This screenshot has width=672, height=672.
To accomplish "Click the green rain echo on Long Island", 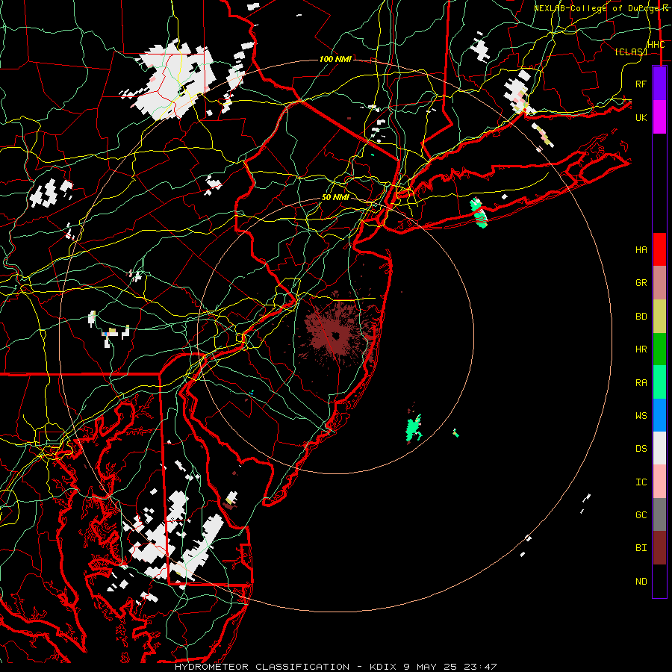I will (479, 213).
